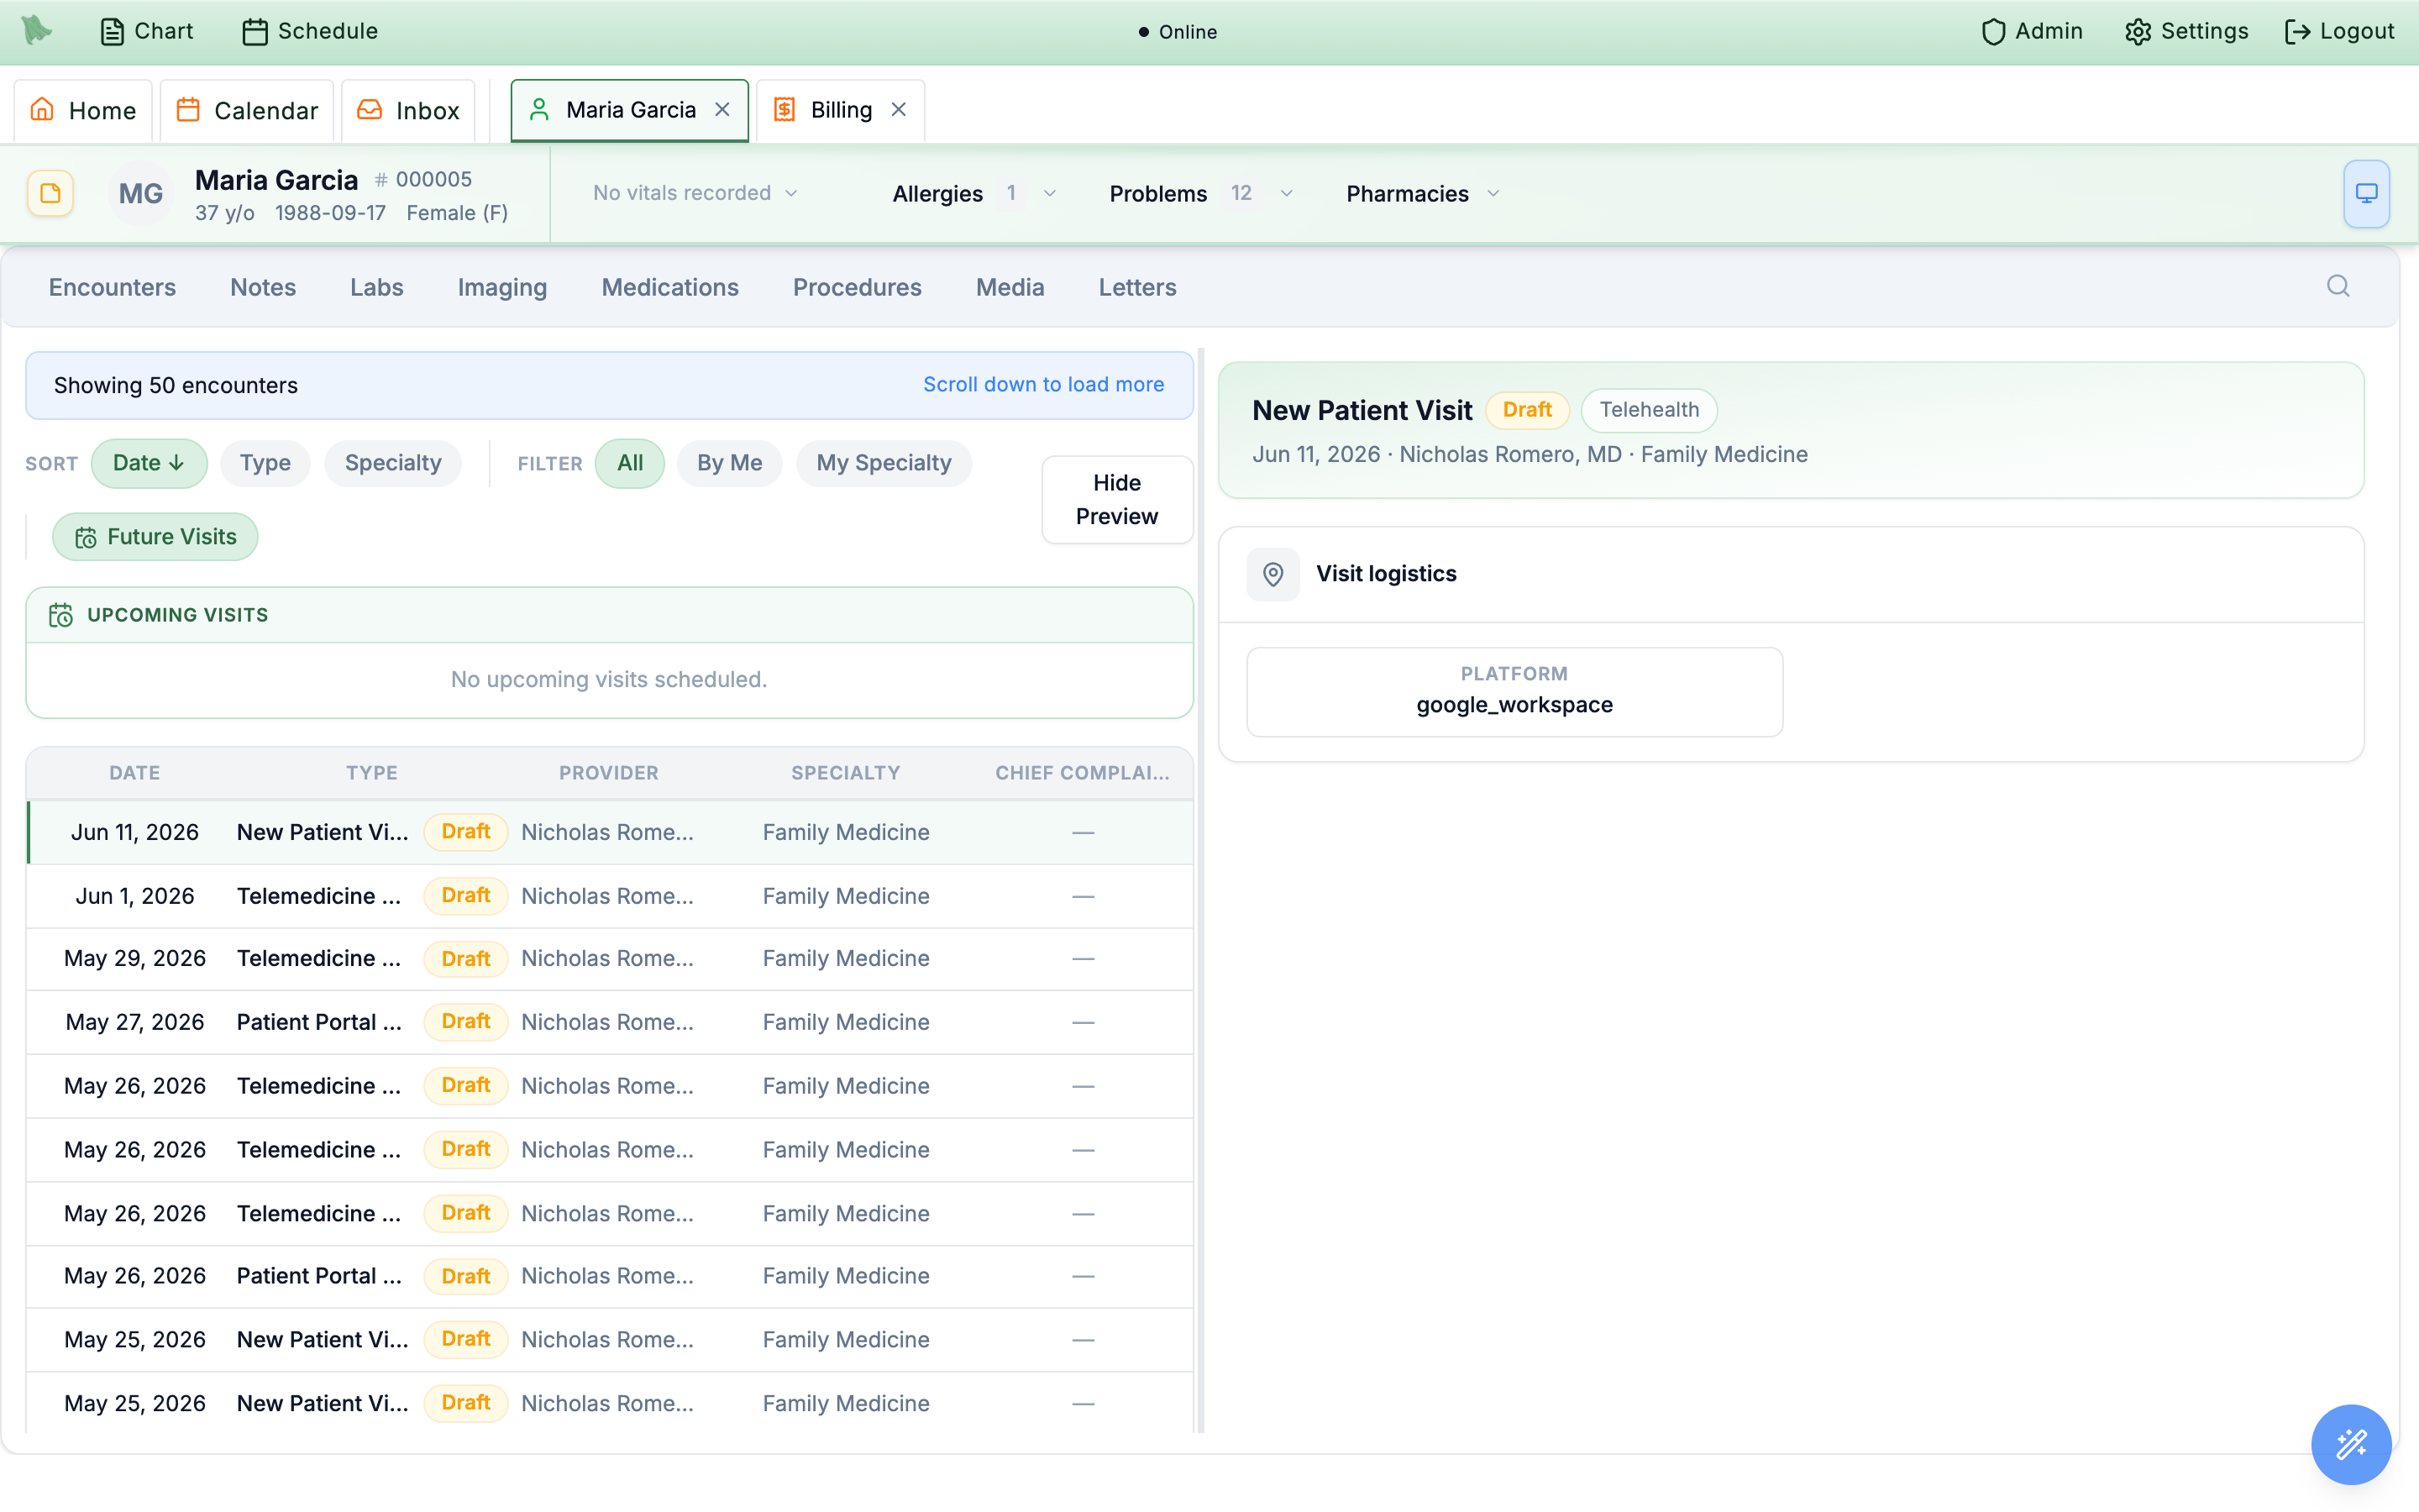Switch to the Inbox tab

[x=409, y=110]
